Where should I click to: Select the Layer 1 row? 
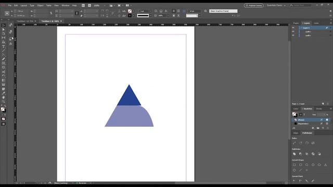[315, 28]
